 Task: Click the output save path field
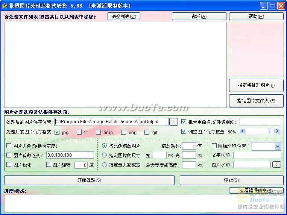[111, 122]
